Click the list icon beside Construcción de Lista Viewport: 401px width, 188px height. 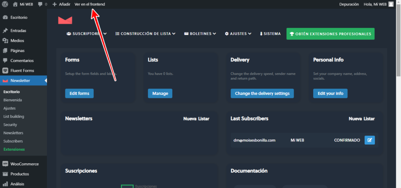pos(117,34)
